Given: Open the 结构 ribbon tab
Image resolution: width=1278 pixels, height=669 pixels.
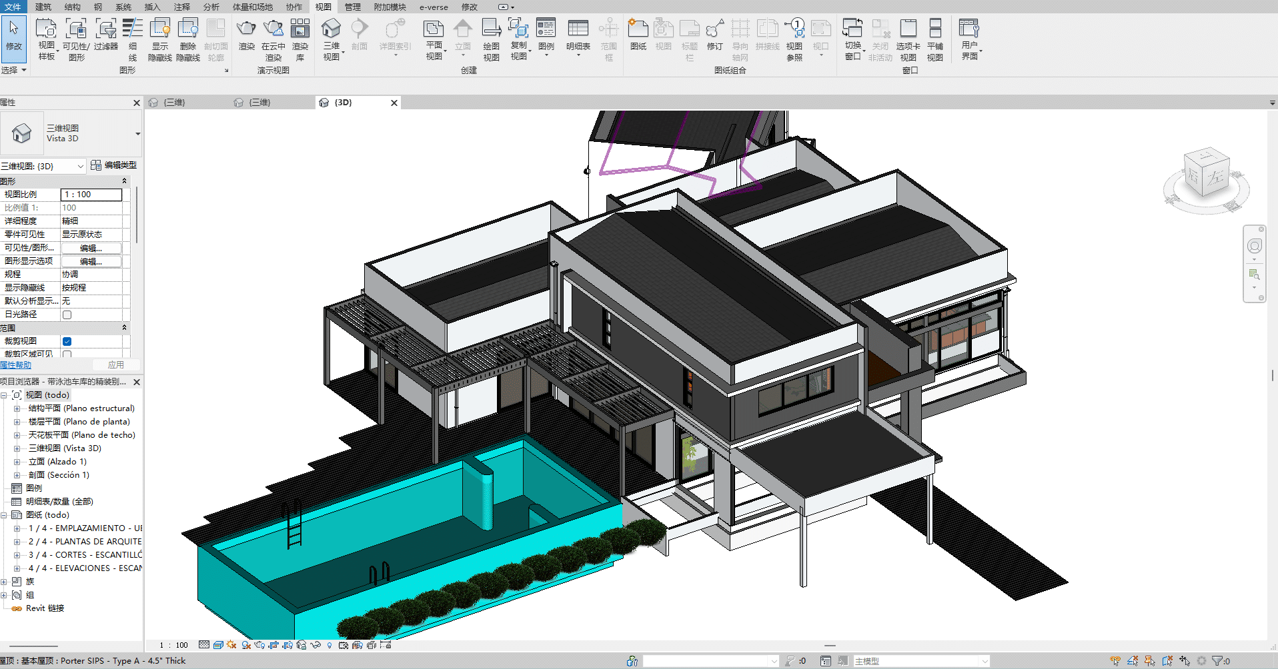Looking at the screenshot, I should pos(72,7).
